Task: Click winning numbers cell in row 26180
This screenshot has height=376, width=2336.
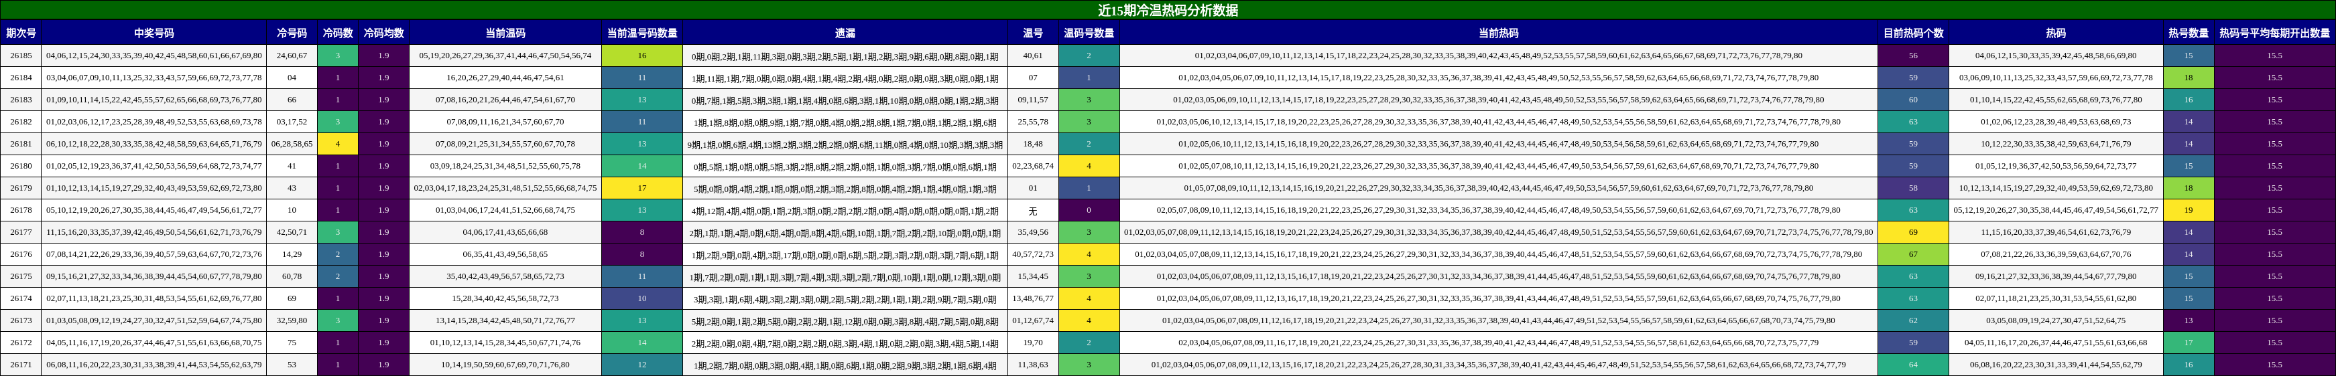Action: [x=154, y=166]
